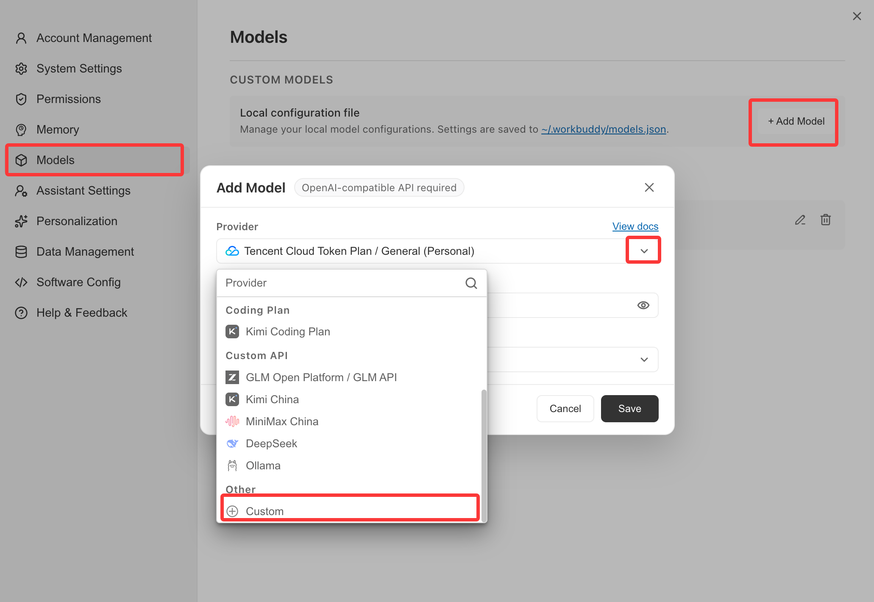Screen dimensions: 874x602
Task: Click the Kimi Coding Plan logo icon
Action: pos(232,332)
